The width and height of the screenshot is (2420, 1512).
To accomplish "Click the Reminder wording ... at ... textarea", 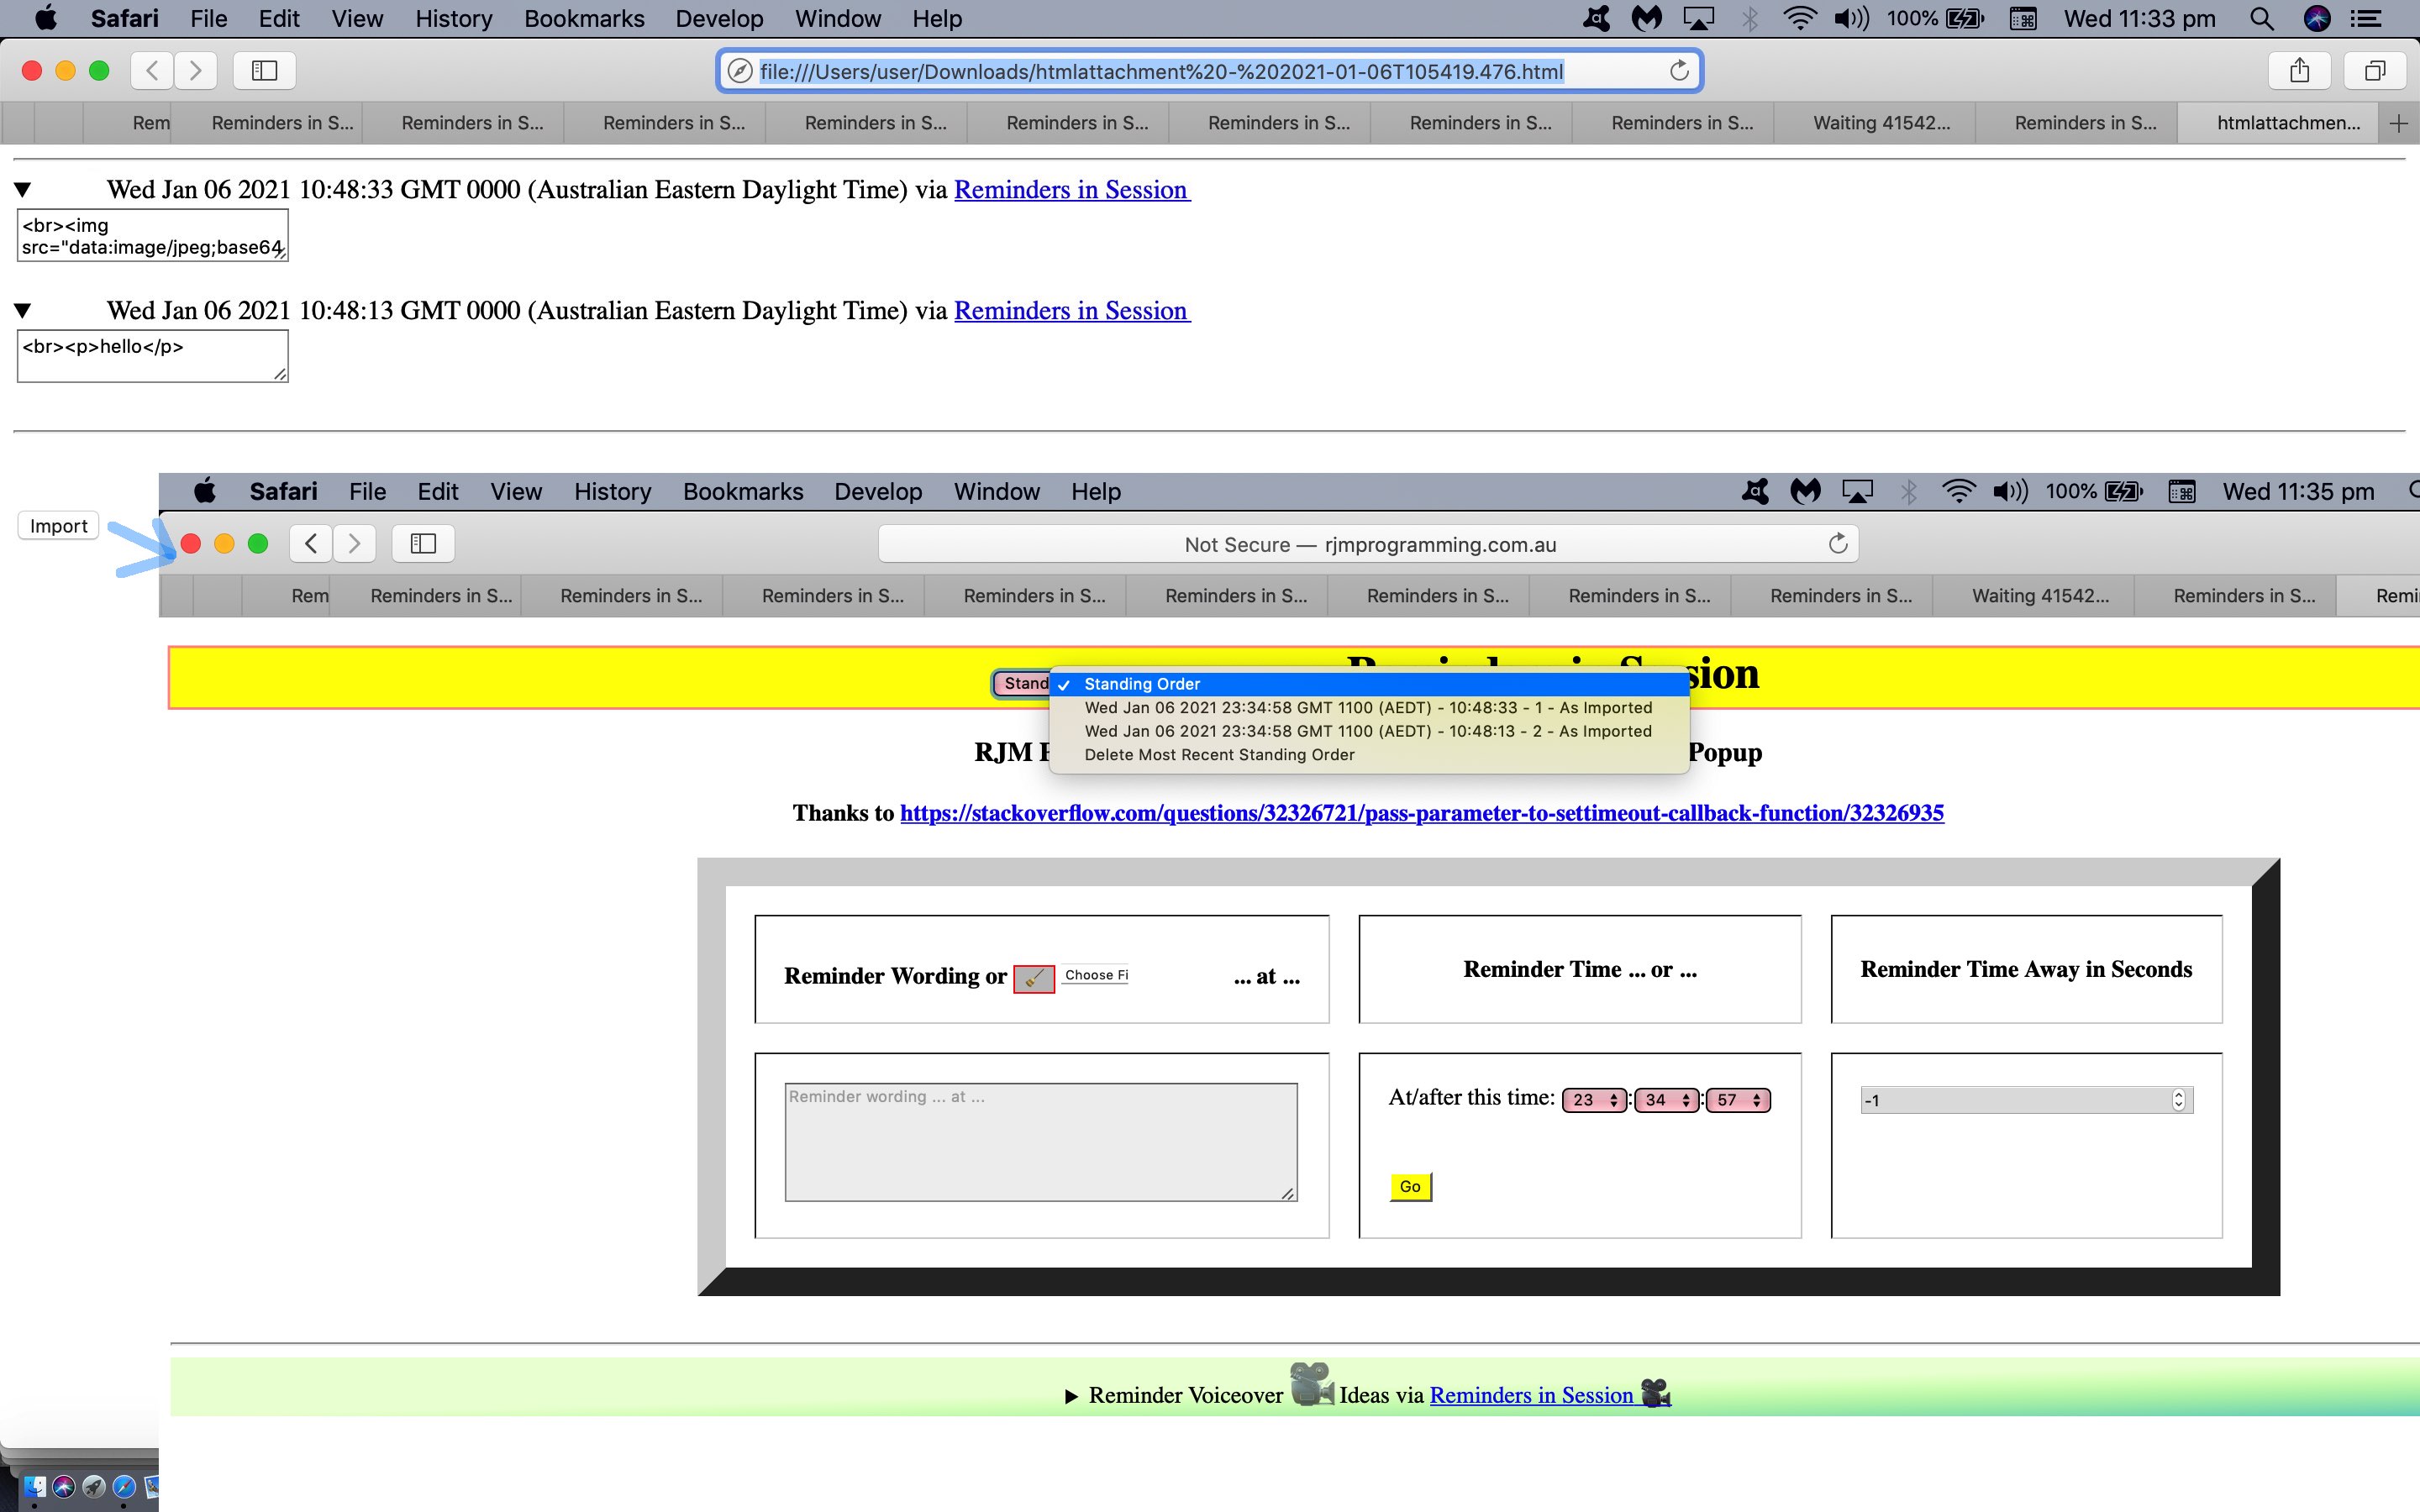I will click(1041, 1142).
